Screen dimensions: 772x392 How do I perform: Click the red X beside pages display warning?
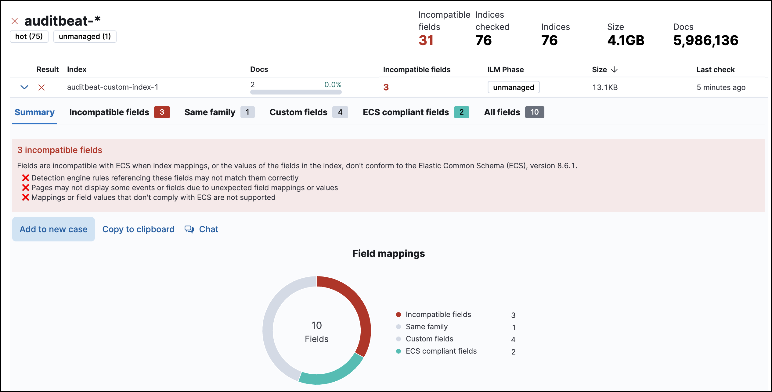(26, 187)
